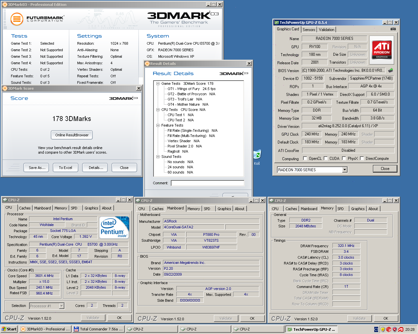Click the 3DMark03 main window title icon
This screenshot has width=418, height=334.
click(5, 5)
